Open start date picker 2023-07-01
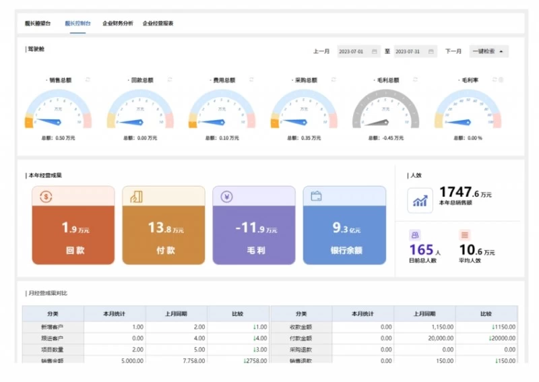Image resolution: width=539 pixels, height=382 pixels. click(x=357, y=51)
